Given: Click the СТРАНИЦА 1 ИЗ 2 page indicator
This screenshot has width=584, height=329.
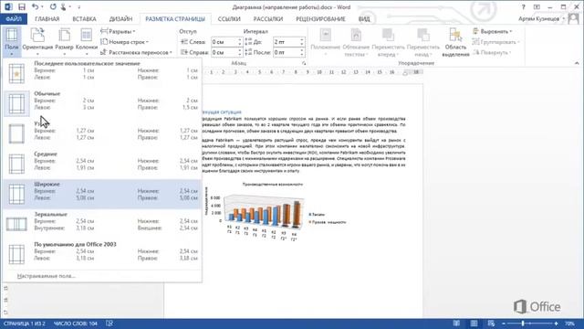Looking at the screenshot, I should (x=25, y=324).
